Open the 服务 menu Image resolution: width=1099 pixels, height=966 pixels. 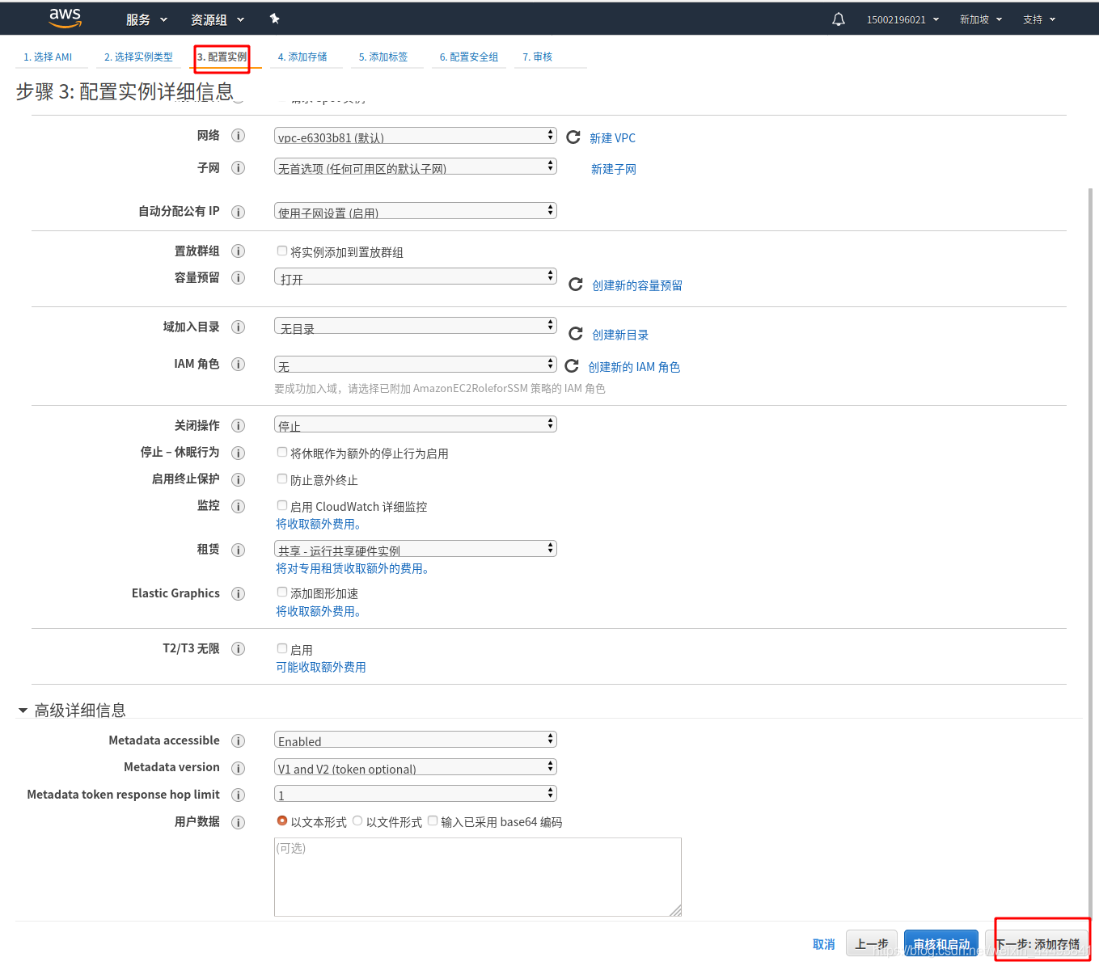tap(146, 19)
